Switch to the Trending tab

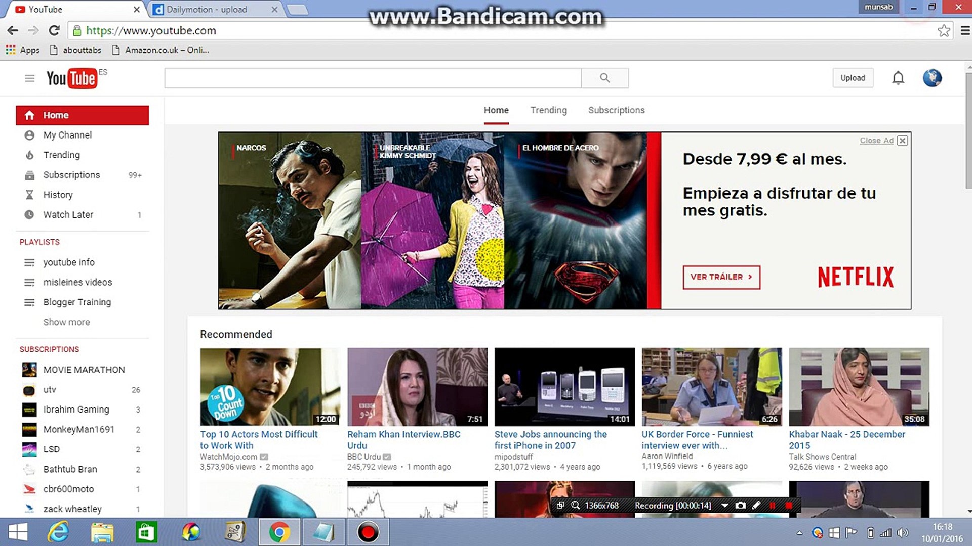point(548,110)
